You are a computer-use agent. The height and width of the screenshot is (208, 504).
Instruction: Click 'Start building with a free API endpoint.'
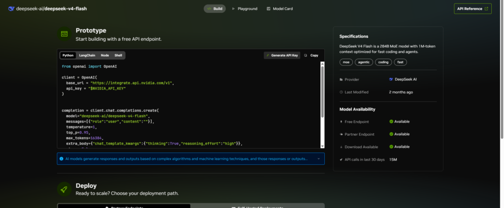pyautogui.click(x=118, y=39)
